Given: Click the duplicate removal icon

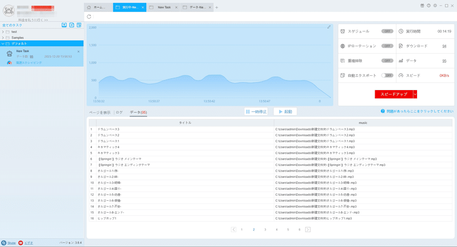Looking at the screenshot, I should pyautogui.click(x=343, y=60).
